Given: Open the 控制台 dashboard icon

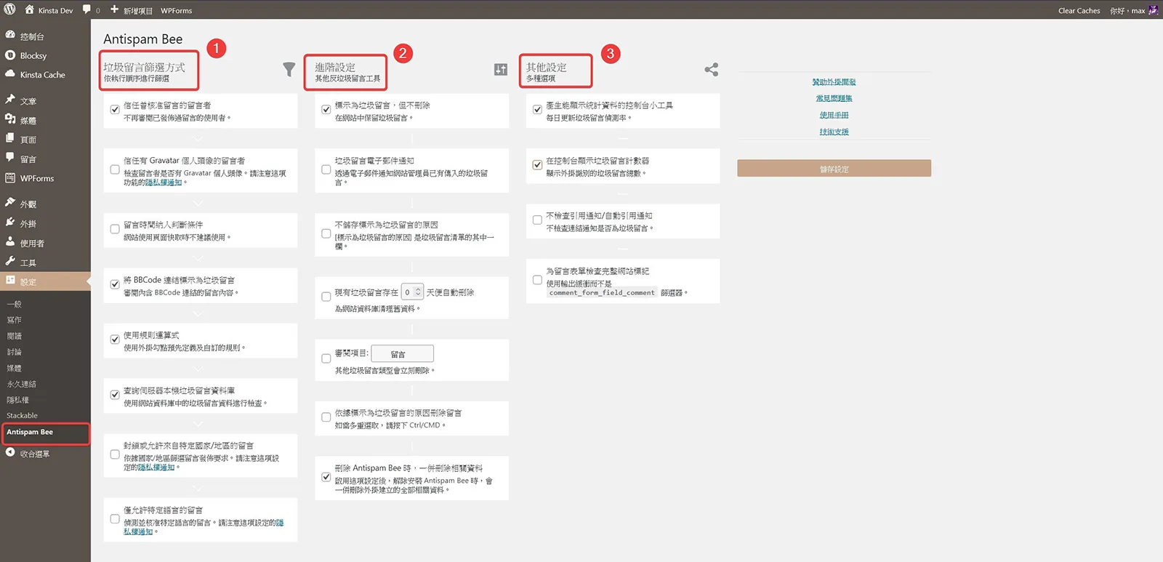Looking at the screenshot, I should coord(10,36).
